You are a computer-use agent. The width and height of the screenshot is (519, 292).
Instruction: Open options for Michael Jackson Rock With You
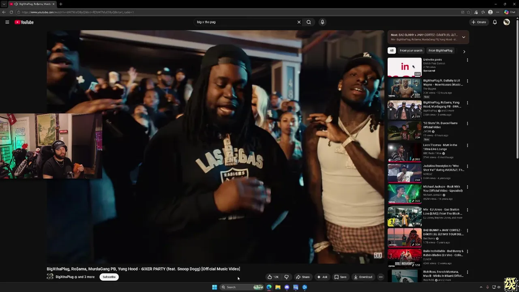pyautogui.click(x=467, y=187)
